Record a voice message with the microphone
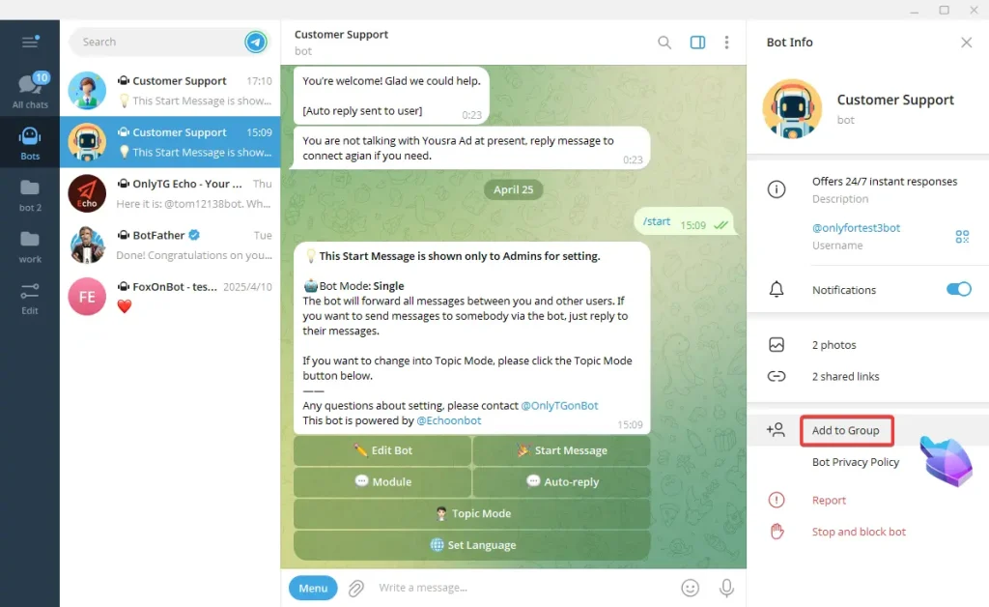 726,588
